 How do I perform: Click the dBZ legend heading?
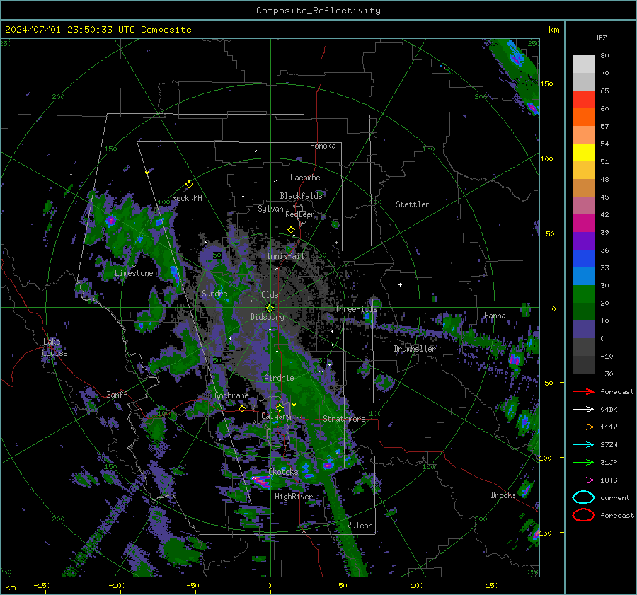click(x=600, y=37)
